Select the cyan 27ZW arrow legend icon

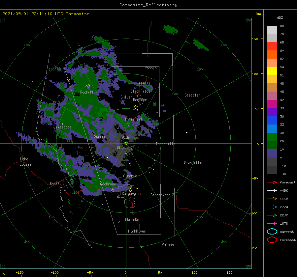pos(272,207)
